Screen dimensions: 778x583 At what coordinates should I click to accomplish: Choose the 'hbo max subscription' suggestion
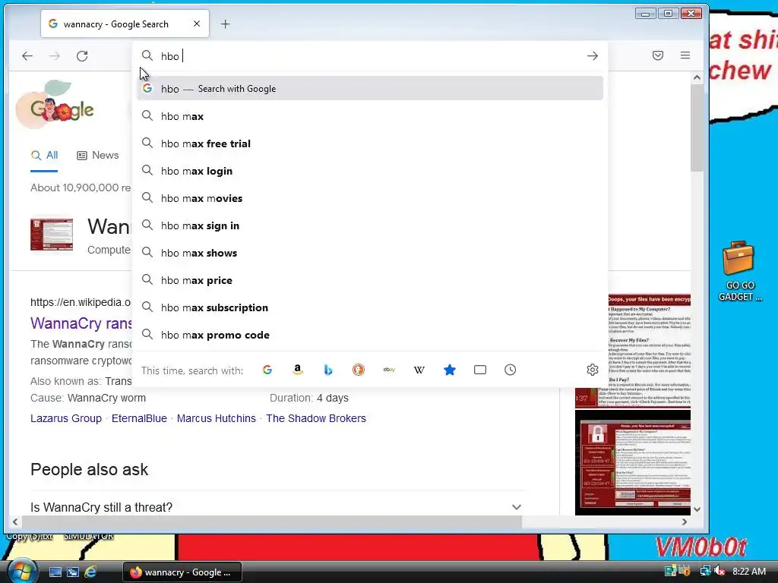[370, 307]
